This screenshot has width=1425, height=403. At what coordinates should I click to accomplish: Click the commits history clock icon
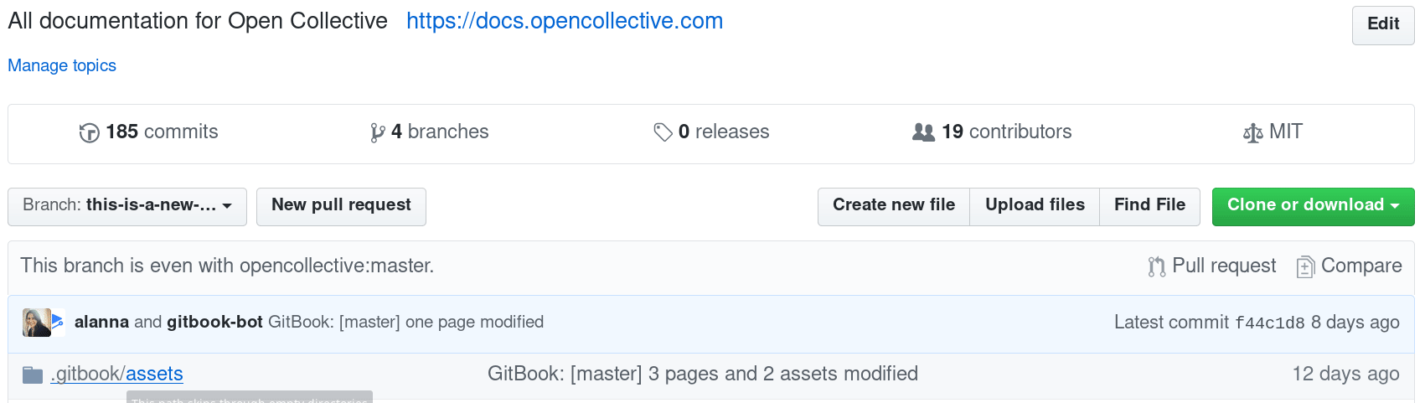tap(89, 132)
